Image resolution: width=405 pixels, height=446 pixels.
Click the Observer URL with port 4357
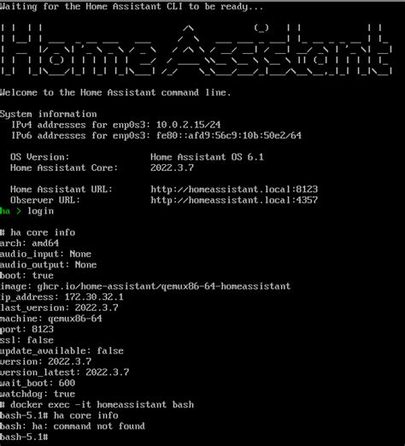(234, 200)
